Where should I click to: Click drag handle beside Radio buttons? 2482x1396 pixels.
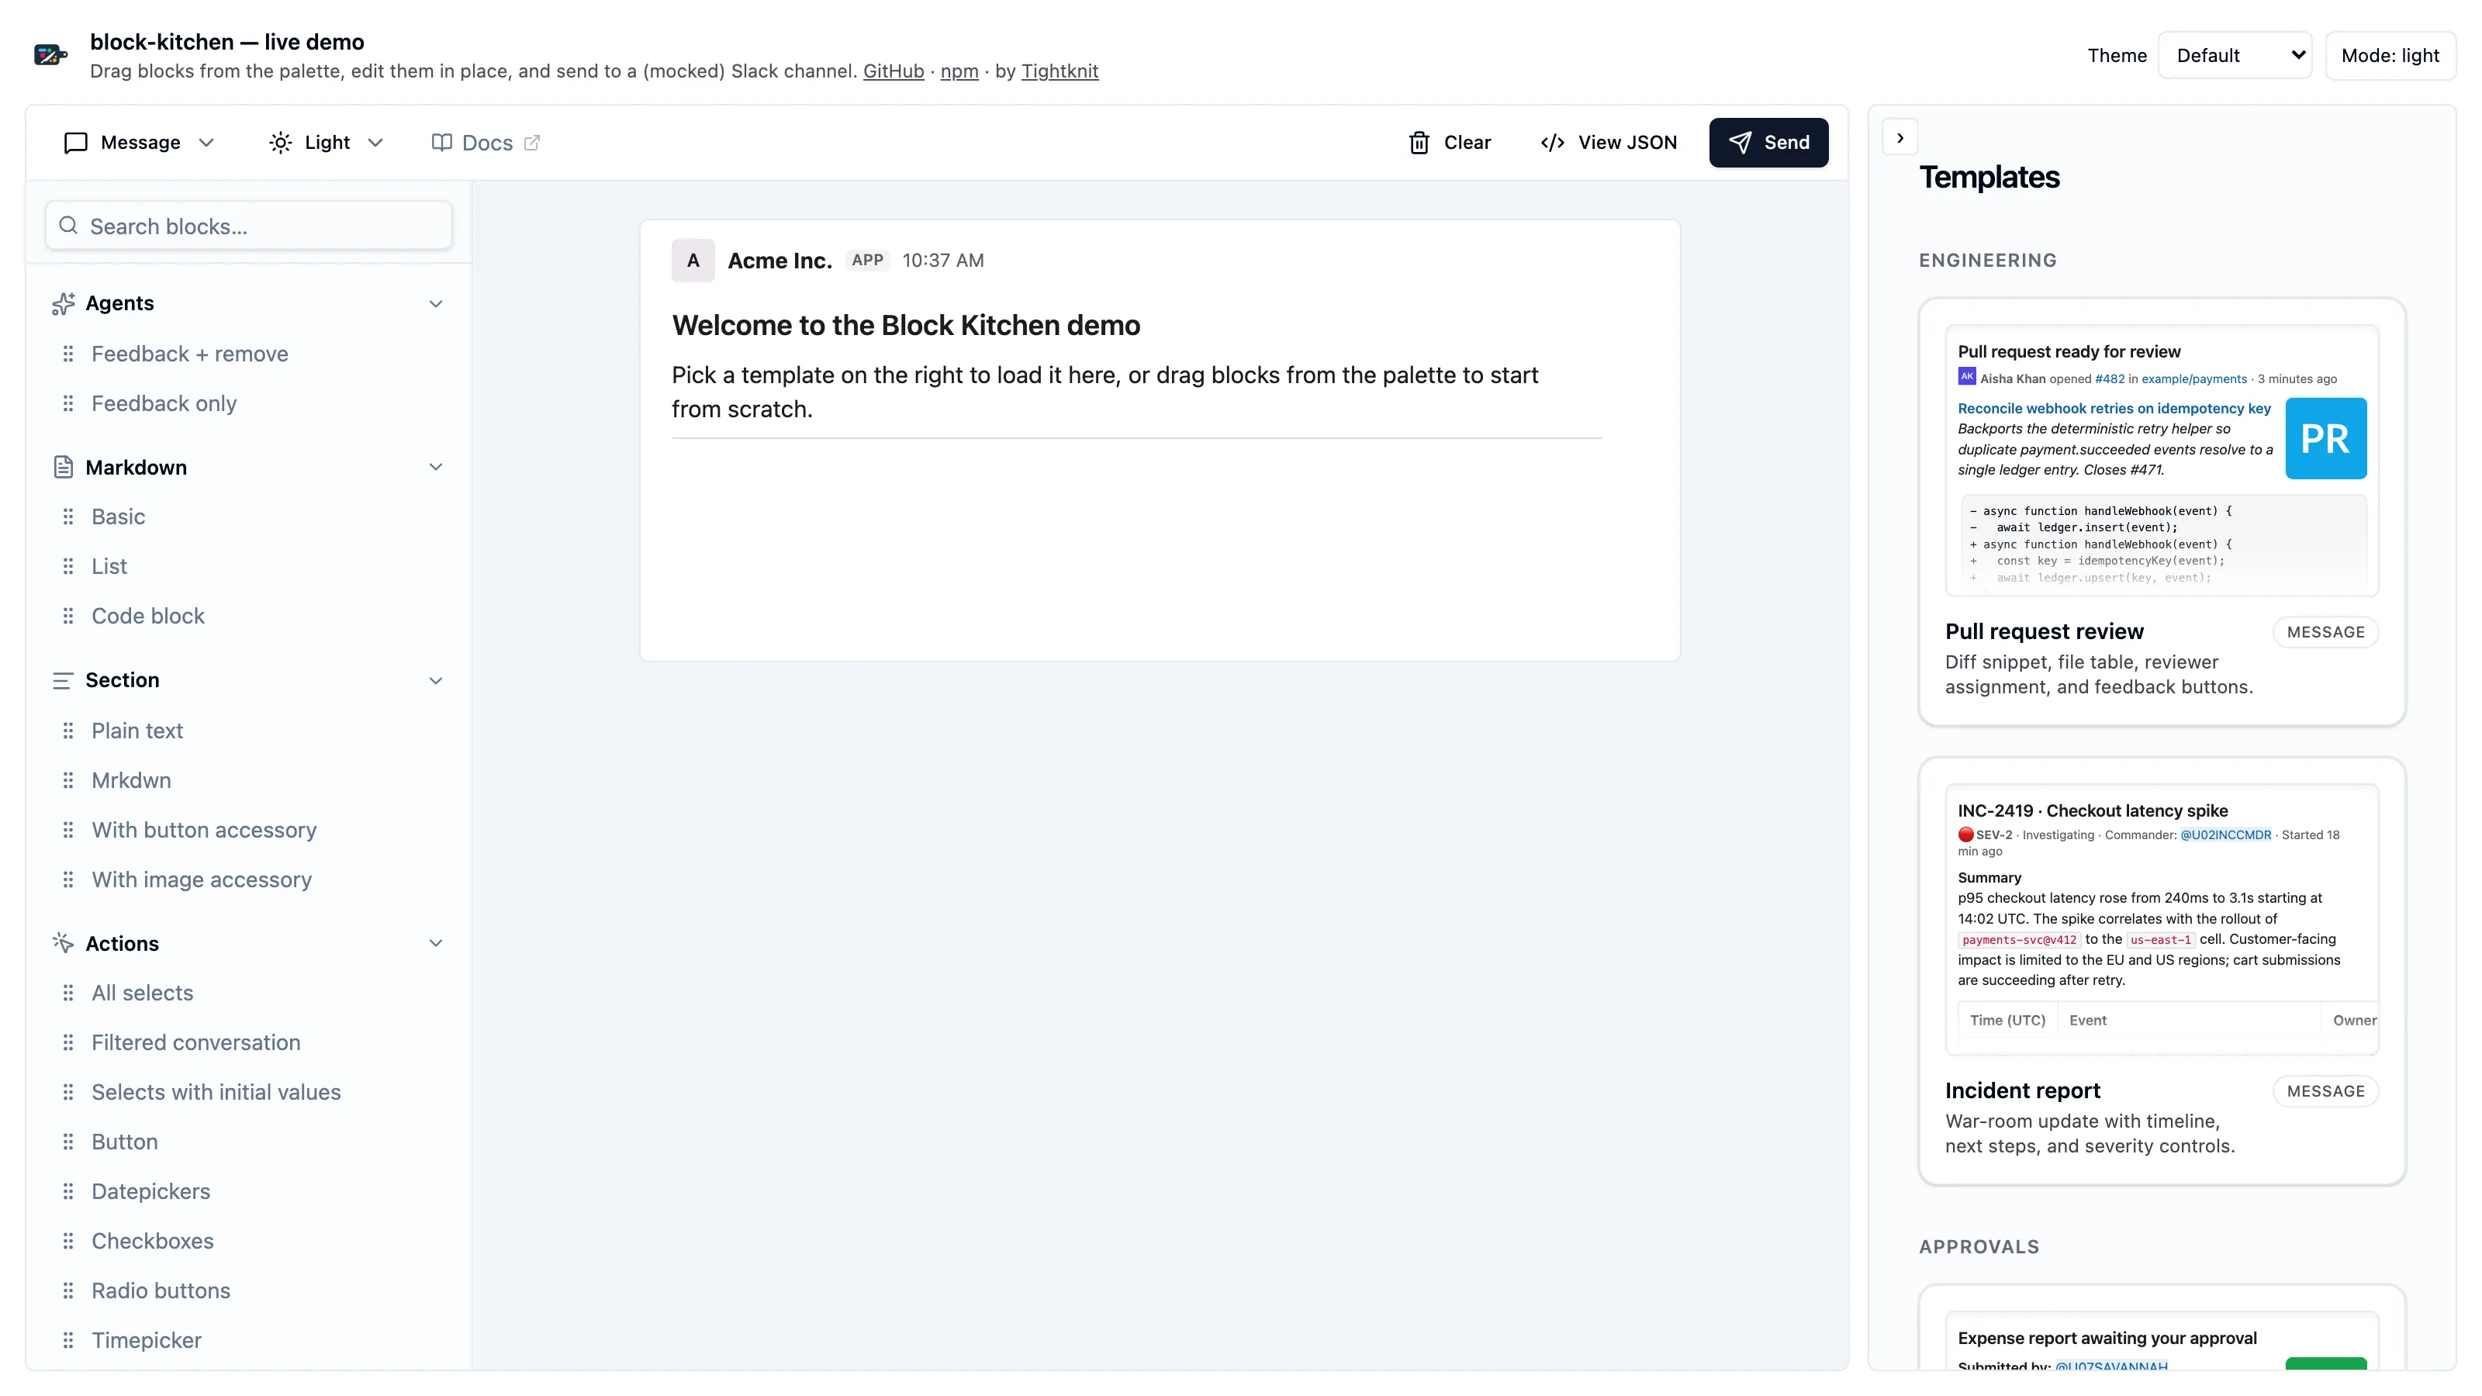click(x=68, y=1291)
